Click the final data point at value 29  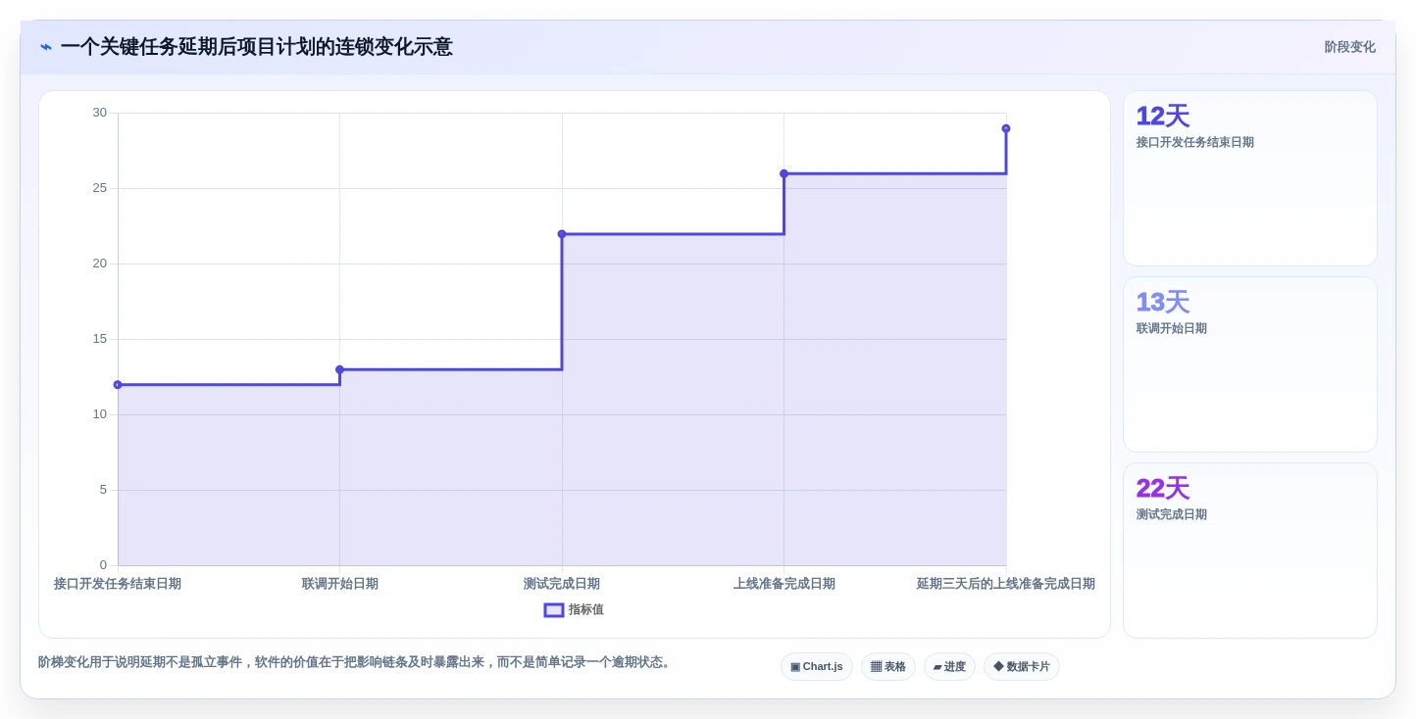[1006, 128]
